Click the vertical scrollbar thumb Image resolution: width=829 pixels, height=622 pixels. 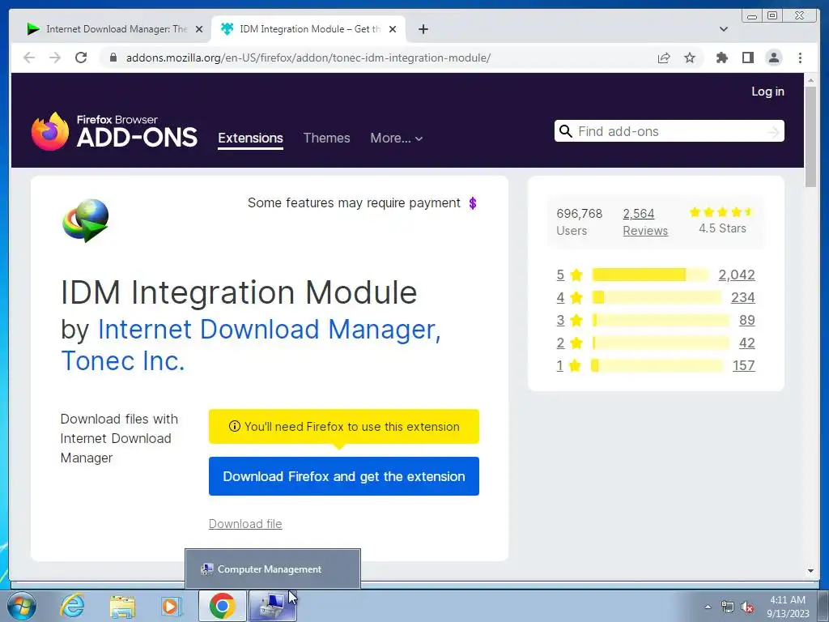[810, 136]
